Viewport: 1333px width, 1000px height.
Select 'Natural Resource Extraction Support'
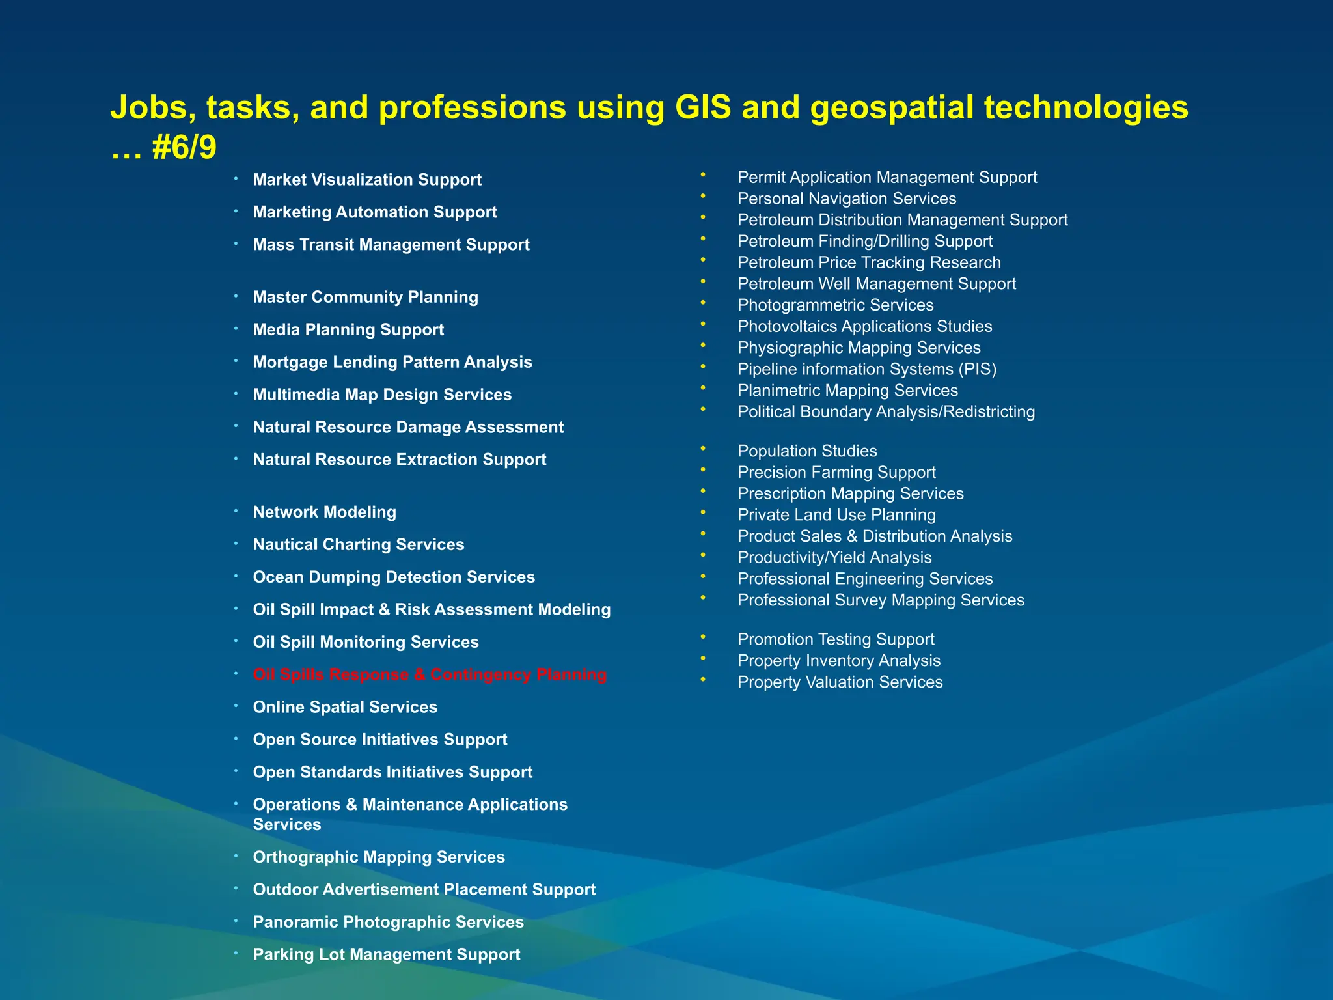coord(400,460)
